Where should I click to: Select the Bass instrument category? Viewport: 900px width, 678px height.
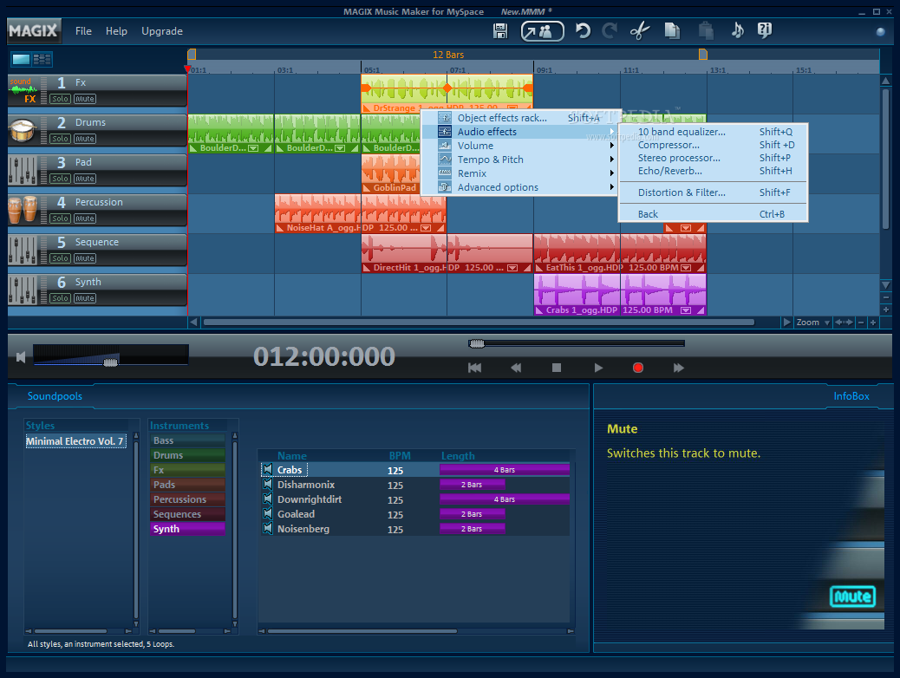[187, 440]
